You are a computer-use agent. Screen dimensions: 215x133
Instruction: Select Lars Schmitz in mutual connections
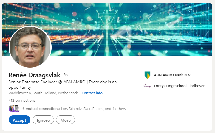pyautogui.click(x=72, y=109)
